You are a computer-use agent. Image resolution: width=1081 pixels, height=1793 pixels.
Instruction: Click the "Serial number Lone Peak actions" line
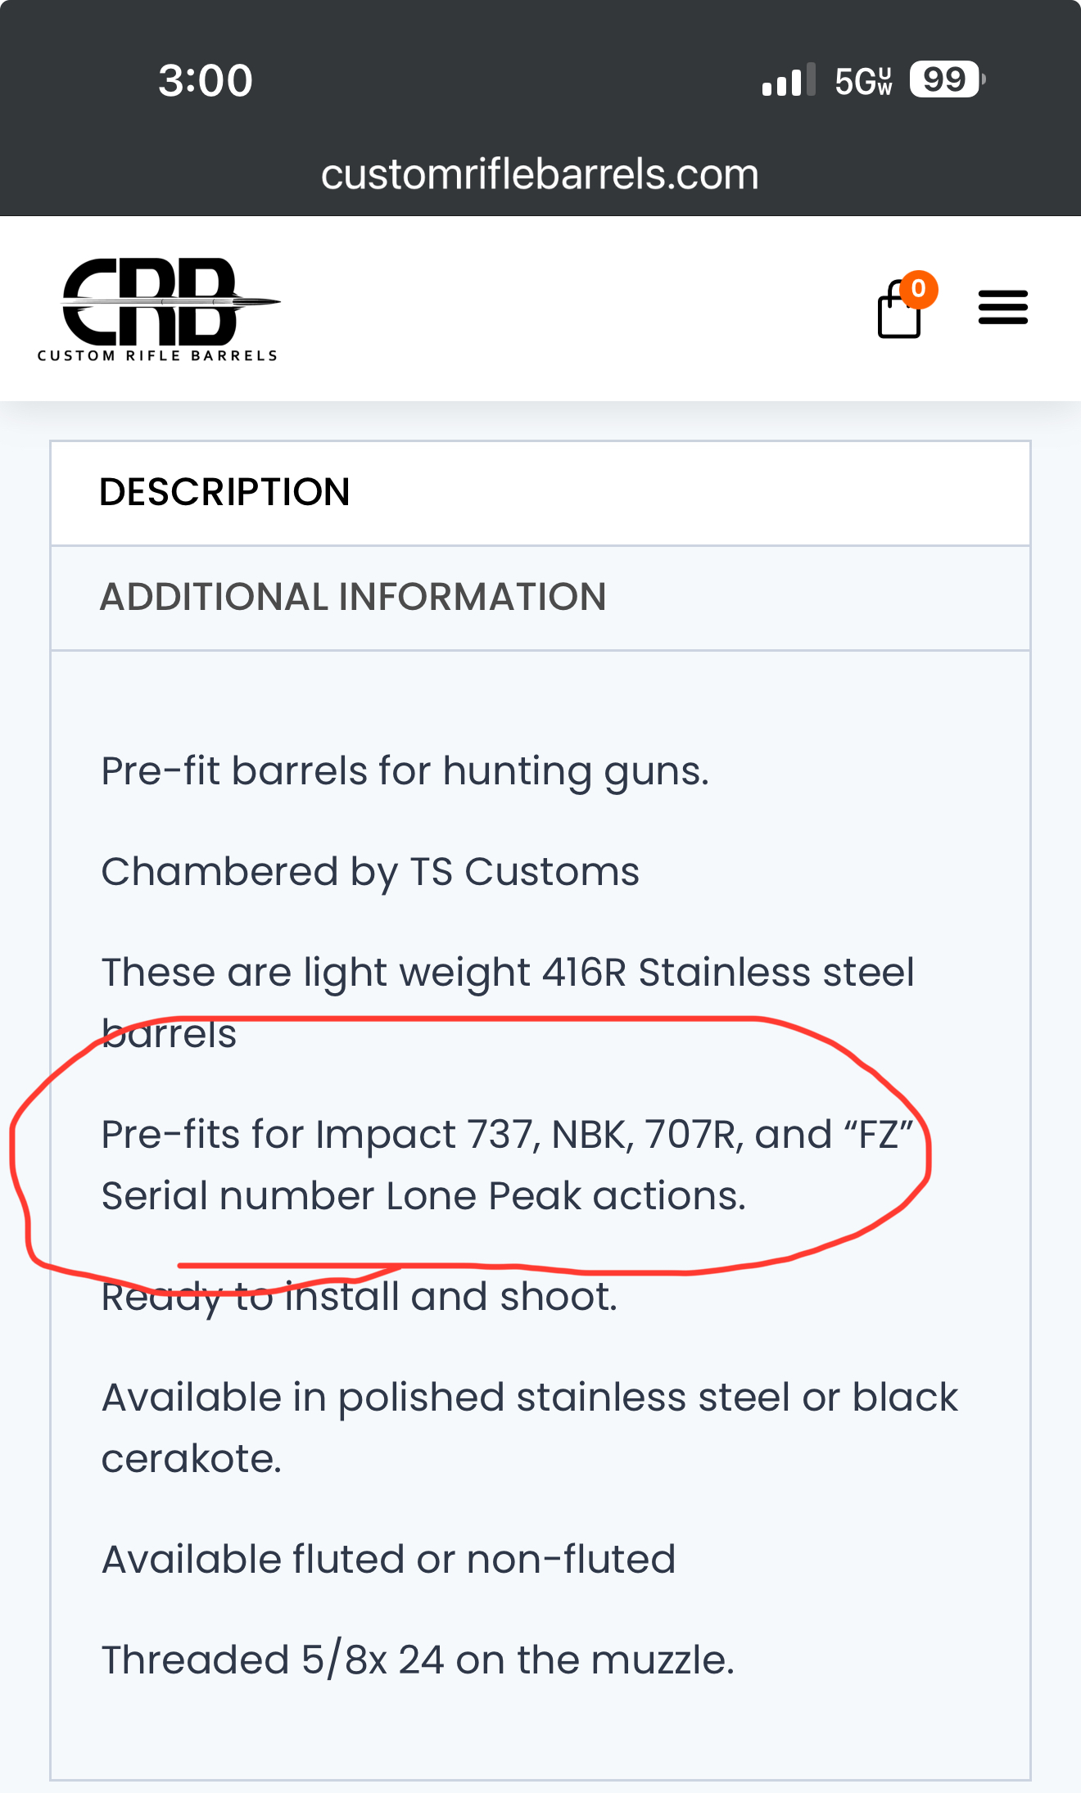423,1196
